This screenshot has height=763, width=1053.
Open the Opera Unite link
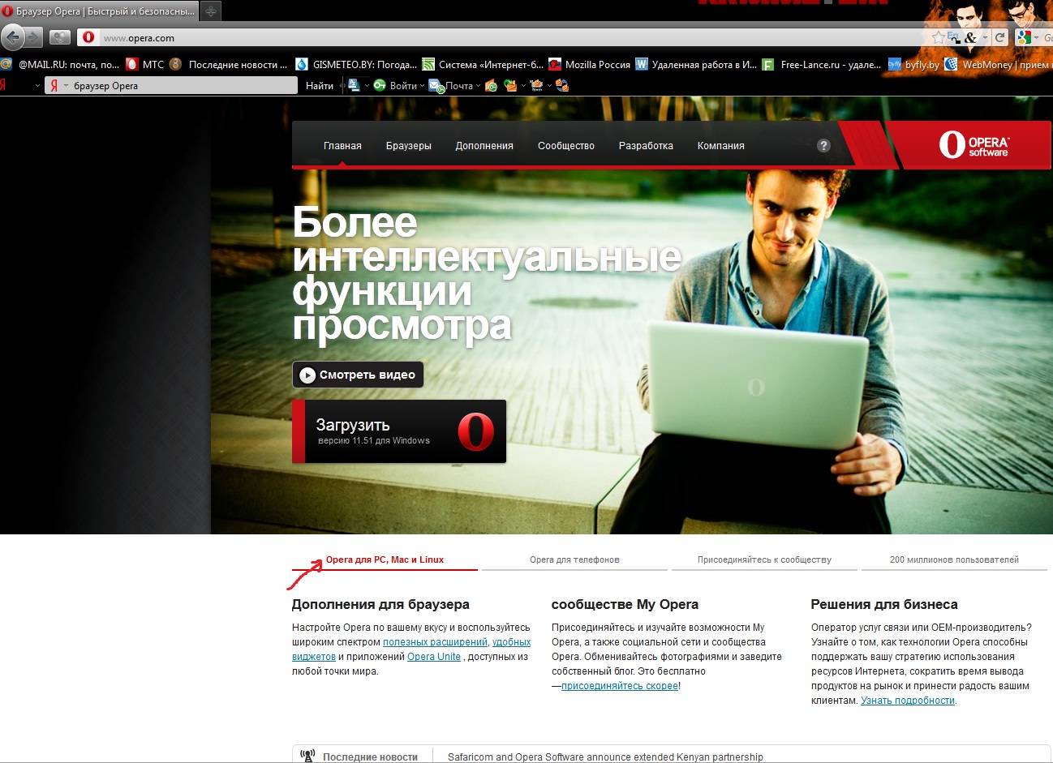(434, 657)
